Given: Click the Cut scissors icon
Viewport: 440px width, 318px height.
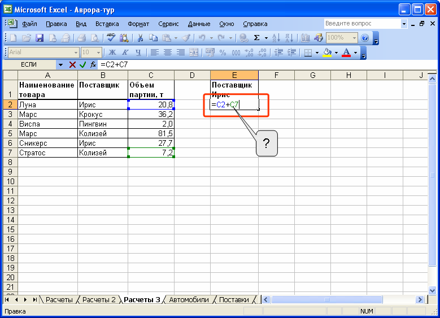Looking at the screenshot, I should (140, 38).
